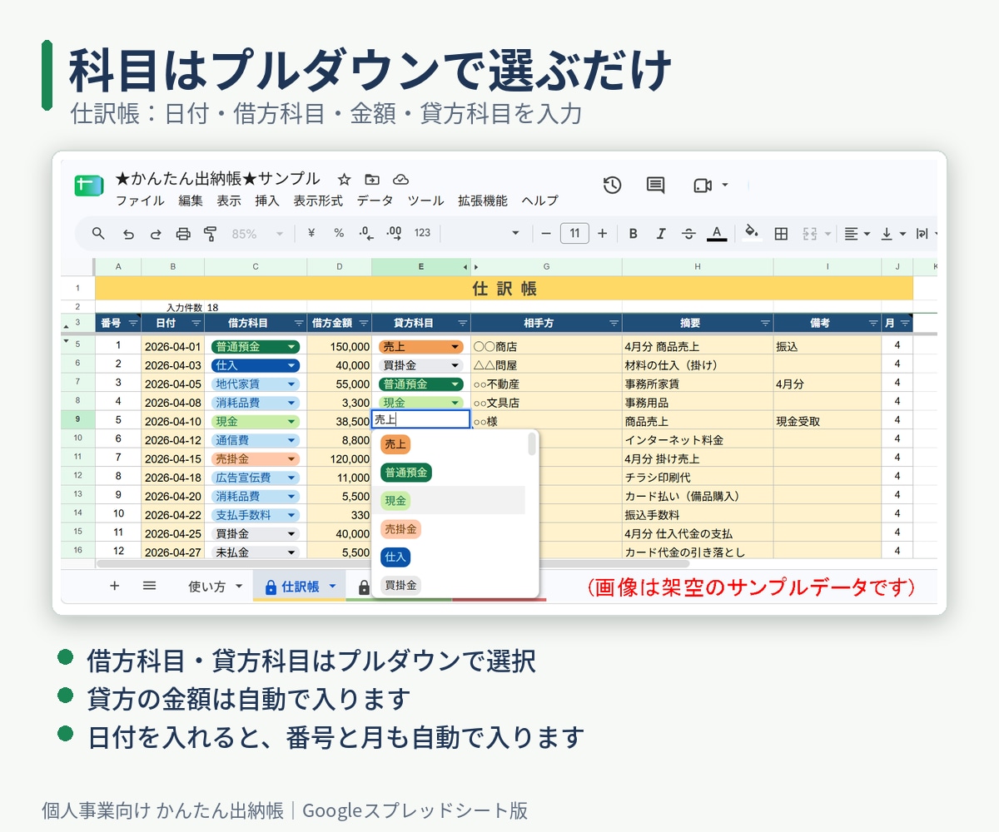The image size is (999, 832).
Task: Redo the last action
Action: coord(156,234)
